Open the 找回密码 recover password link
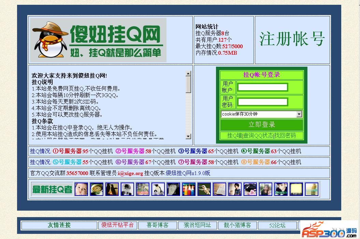Viewport: 360px width, 239px height. 285,135
